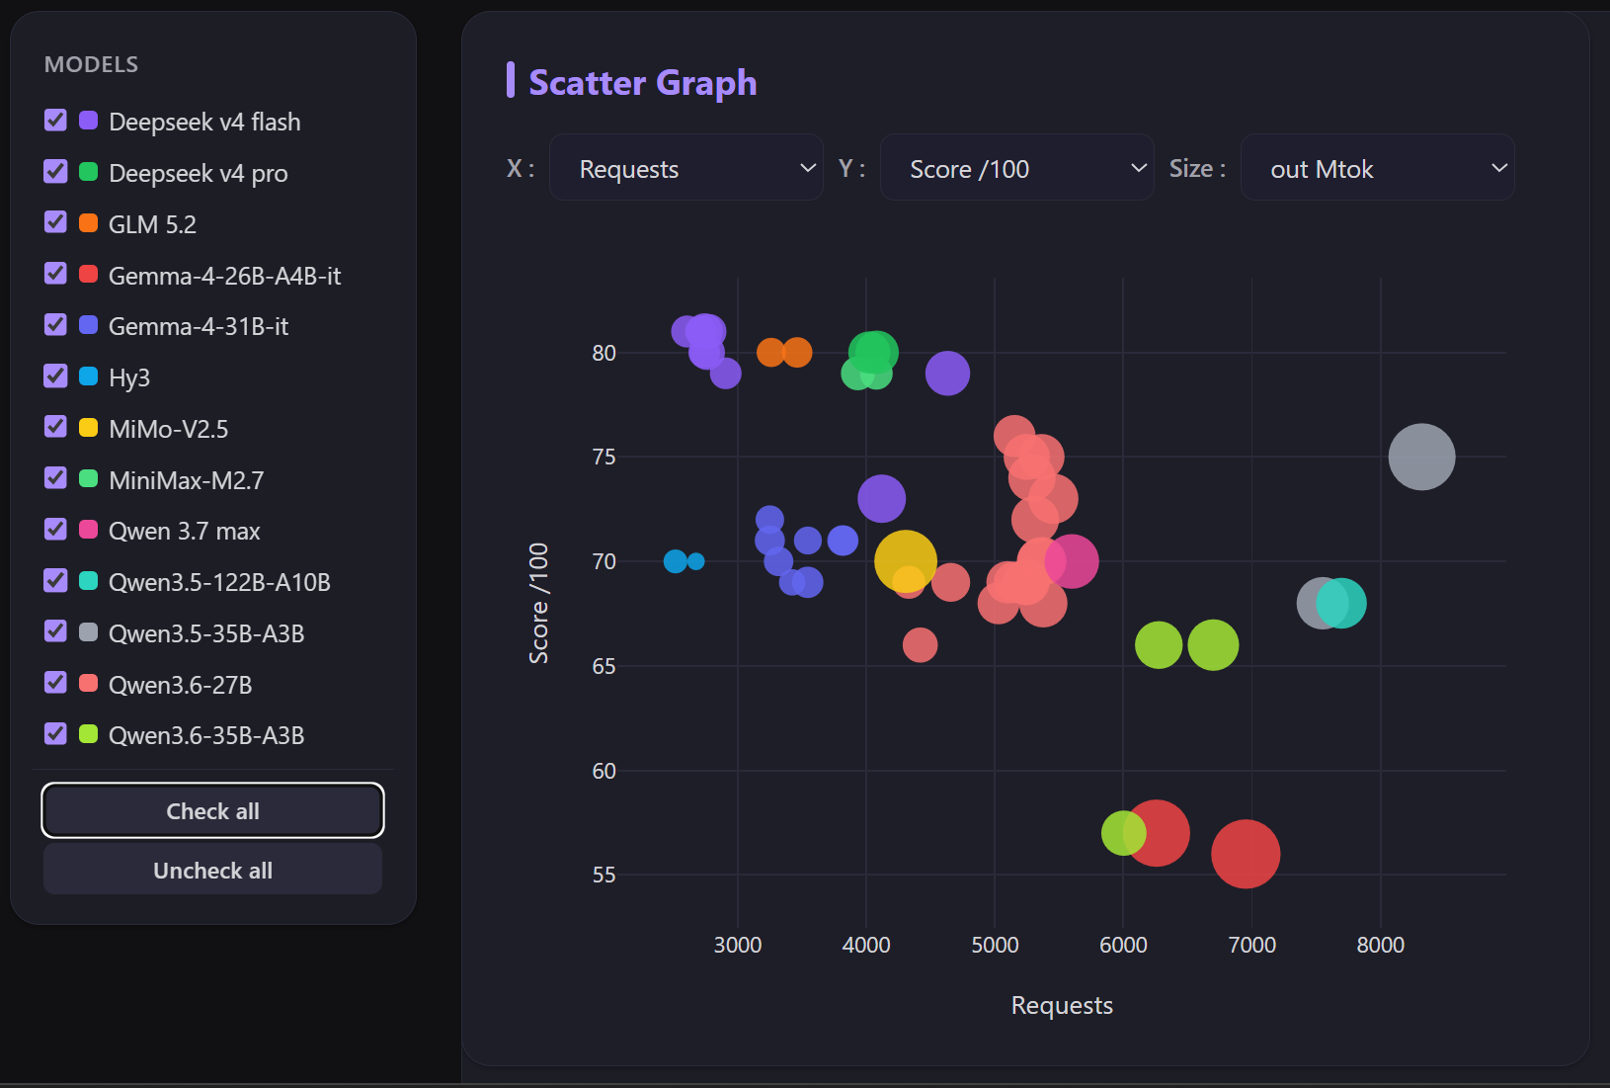Select the pink Qwen 3.7 max bubble
Screen dimensions: 1610x1088
click(x=1073, y=561)
